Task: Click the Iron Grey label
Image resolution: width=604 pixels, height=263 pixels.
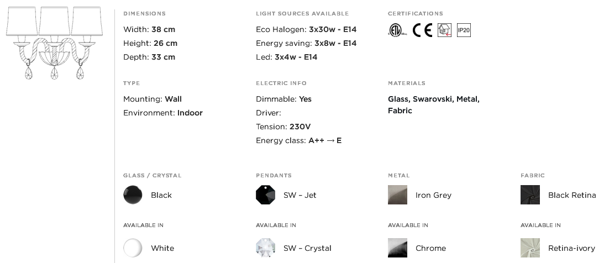Action: tap(433, 195)
